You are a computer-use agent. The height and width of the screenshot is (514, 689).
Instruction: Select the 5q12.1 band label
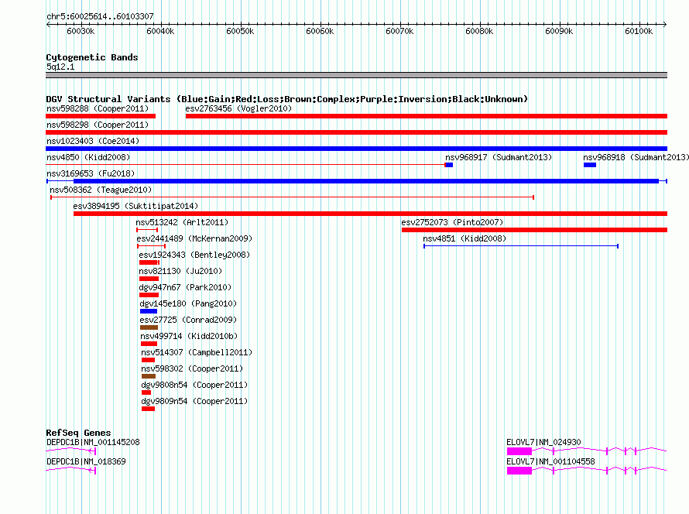tap(60, 67)
